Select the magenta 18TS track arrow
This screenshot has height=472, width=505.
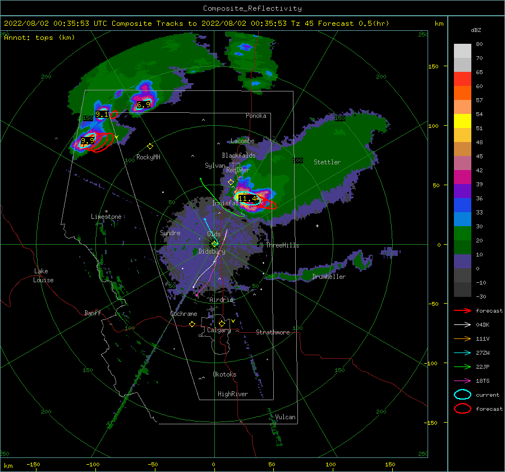pyautogui.click(x=462, y=381)
